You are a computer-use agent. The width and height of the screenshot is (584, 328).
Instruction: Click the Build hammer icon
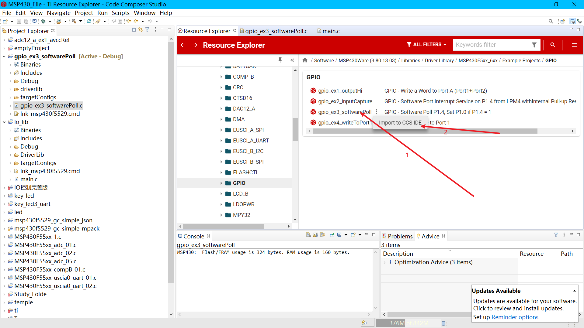coord(74,21)
